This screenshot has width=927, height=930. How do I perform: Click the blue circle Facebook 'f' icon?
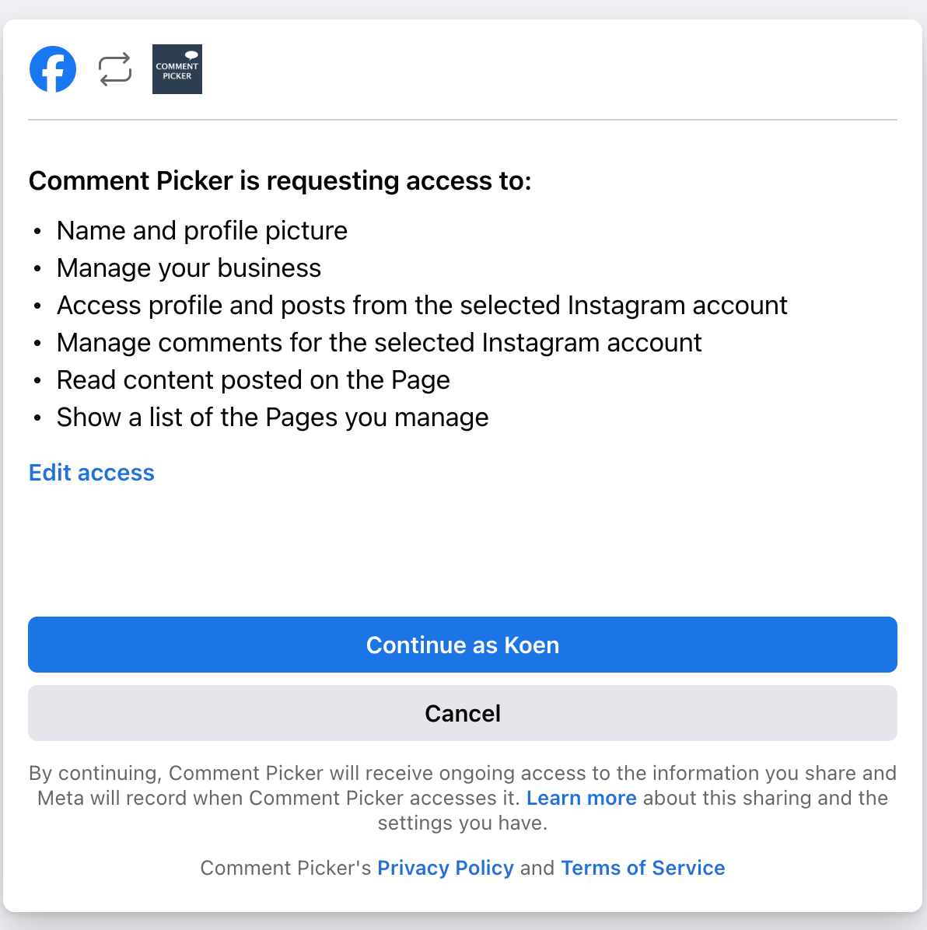[x=53, y=69]
